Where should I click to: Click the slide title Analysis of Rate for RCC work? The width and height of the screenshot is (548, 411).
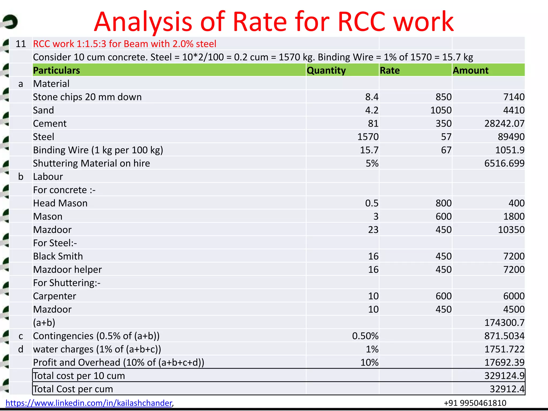click(274, 21)
